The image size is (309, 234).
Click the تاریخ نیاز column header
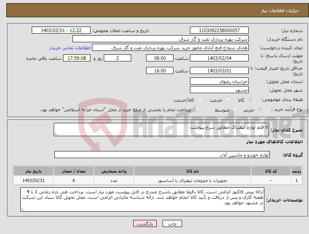click(x=33, y=171)
